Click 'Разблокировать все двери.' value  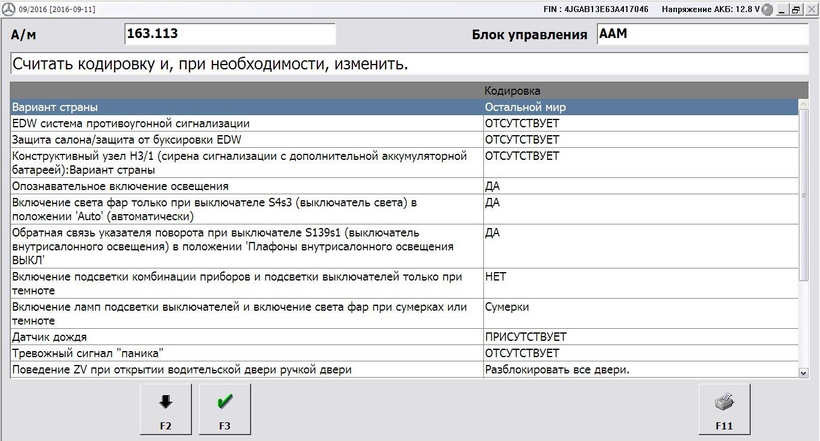[557, 369]
